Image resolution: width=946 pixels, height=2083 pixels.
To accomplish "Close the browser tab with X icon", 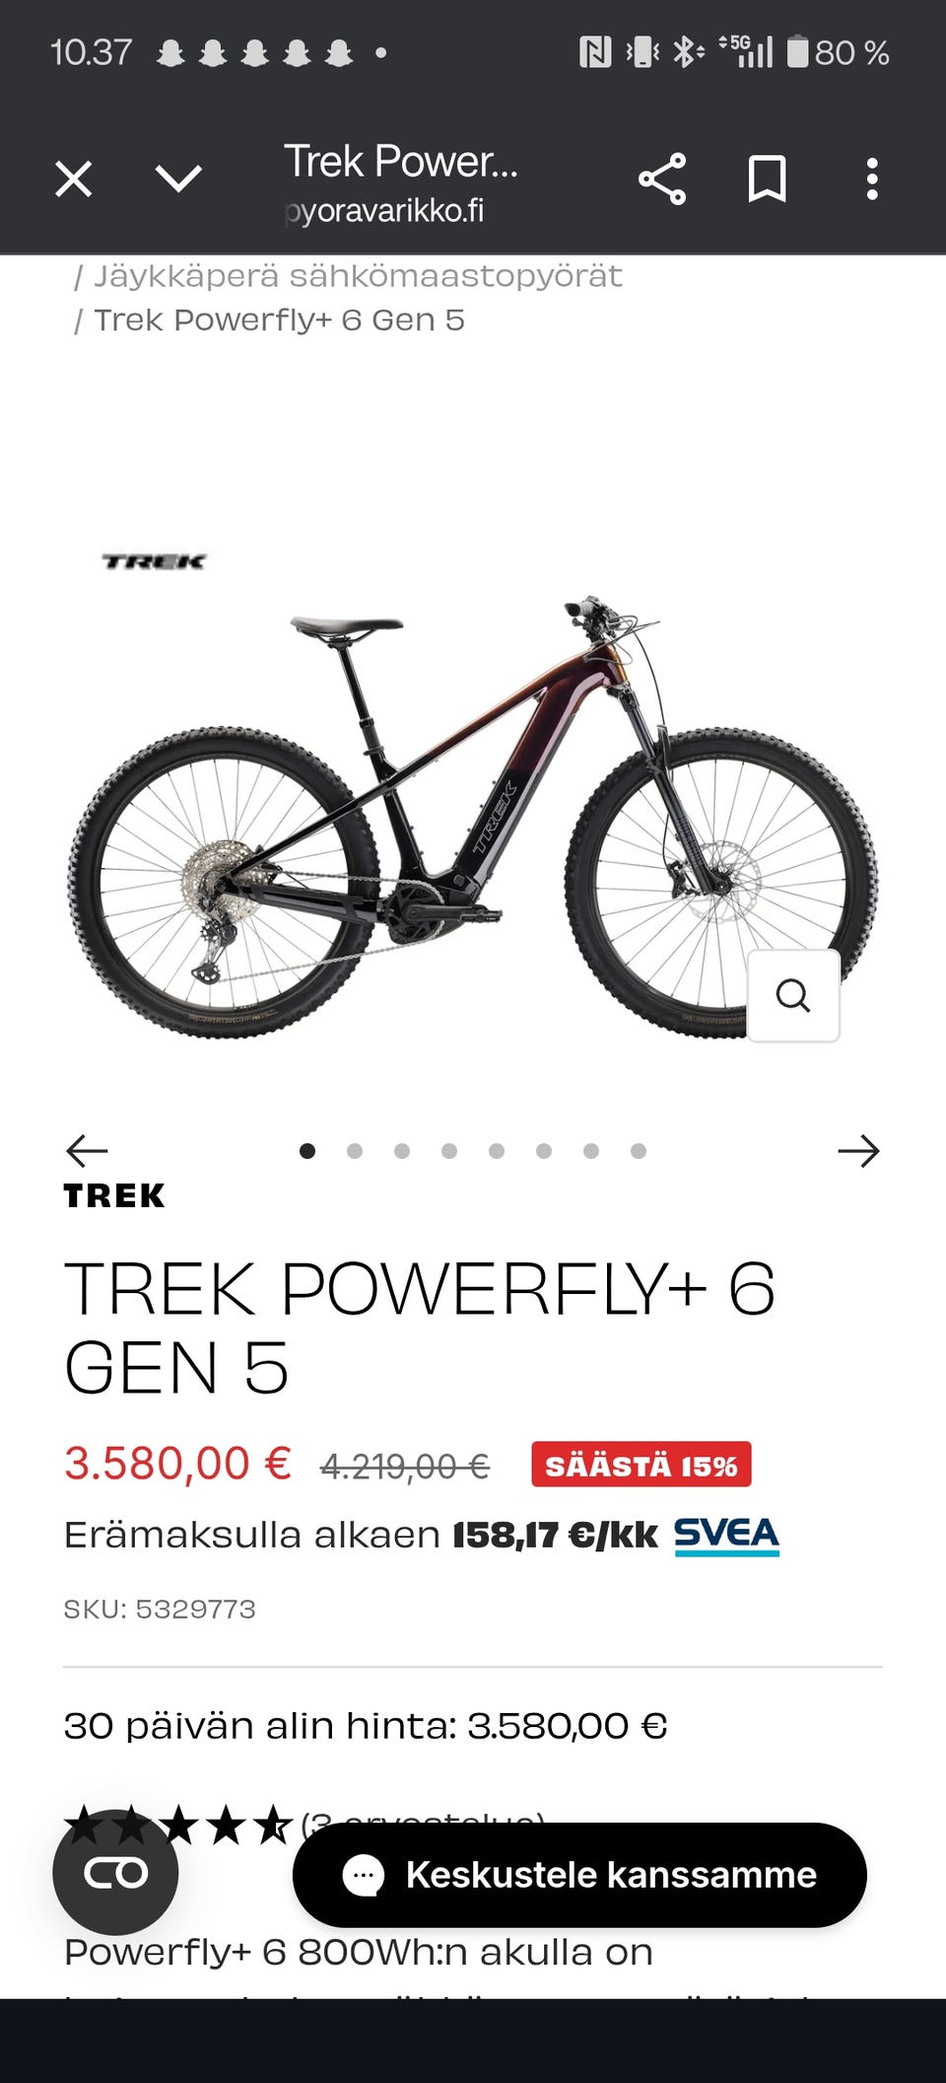I will [74, 180].
